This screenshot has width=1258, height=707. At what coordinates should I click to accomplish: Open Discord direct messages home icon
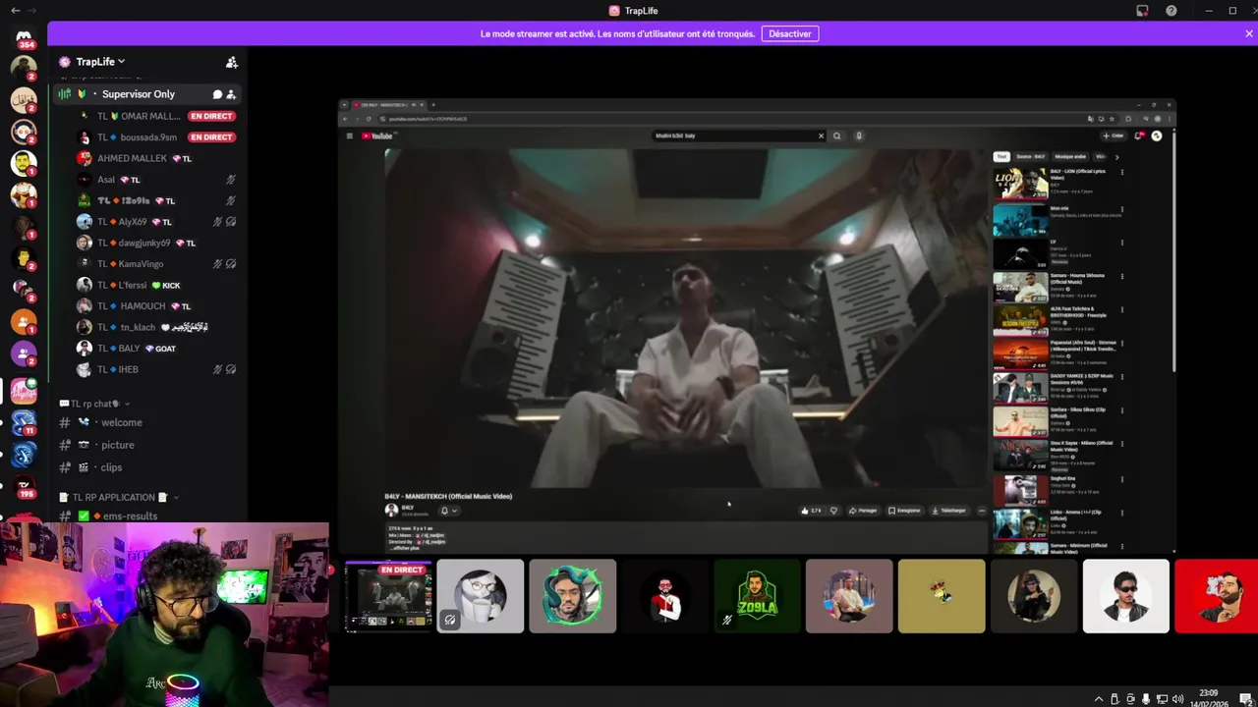24,36
